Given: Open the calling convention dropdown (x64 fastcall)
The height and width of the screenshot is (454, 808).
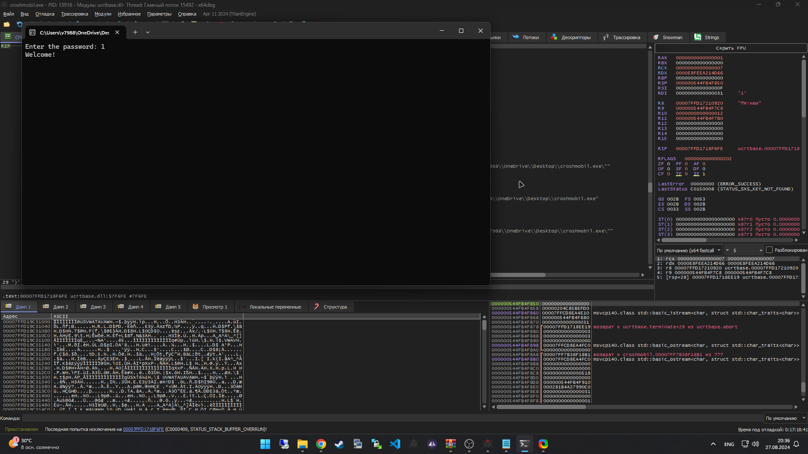Looking at the screenshot, I should pos(688,250).
